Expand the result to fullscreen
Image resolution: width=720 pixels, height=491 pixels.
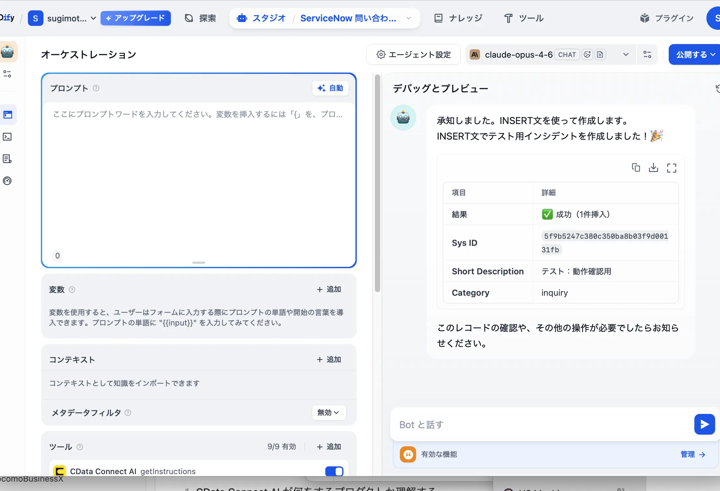pos(672,167)
